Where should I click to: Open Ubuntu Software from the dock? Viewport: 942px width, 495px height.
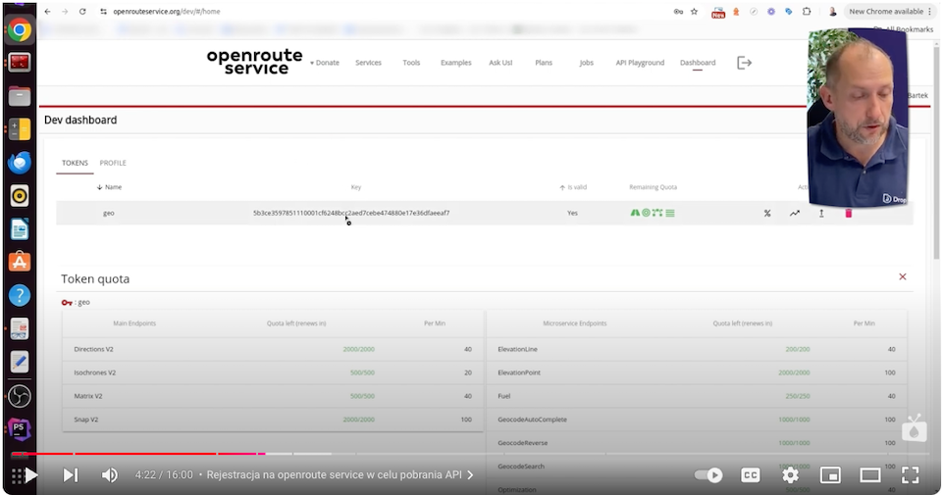coord(20,262)
